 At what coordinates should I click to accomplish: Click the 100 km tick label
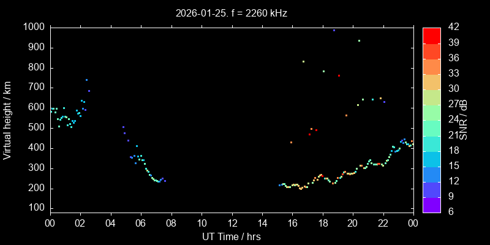click(x=36, y=209)
